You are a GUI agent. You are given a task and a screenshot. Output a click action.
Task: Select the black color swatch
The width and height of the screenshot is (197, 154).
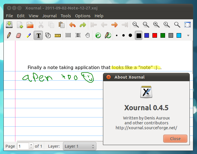click(139, 35)
